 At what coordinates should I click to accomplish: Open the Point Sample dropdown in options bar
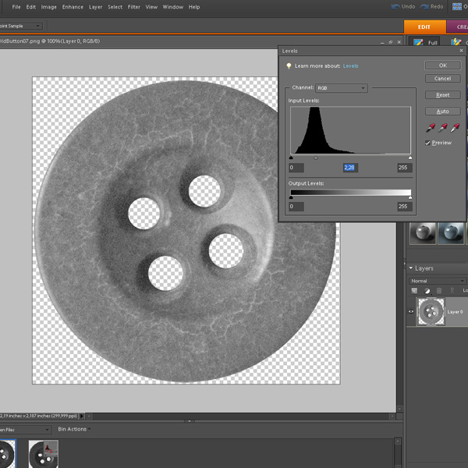coord(21,26)
